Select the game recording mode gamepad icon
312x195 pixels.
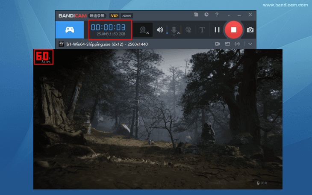(x=70, y=30)
